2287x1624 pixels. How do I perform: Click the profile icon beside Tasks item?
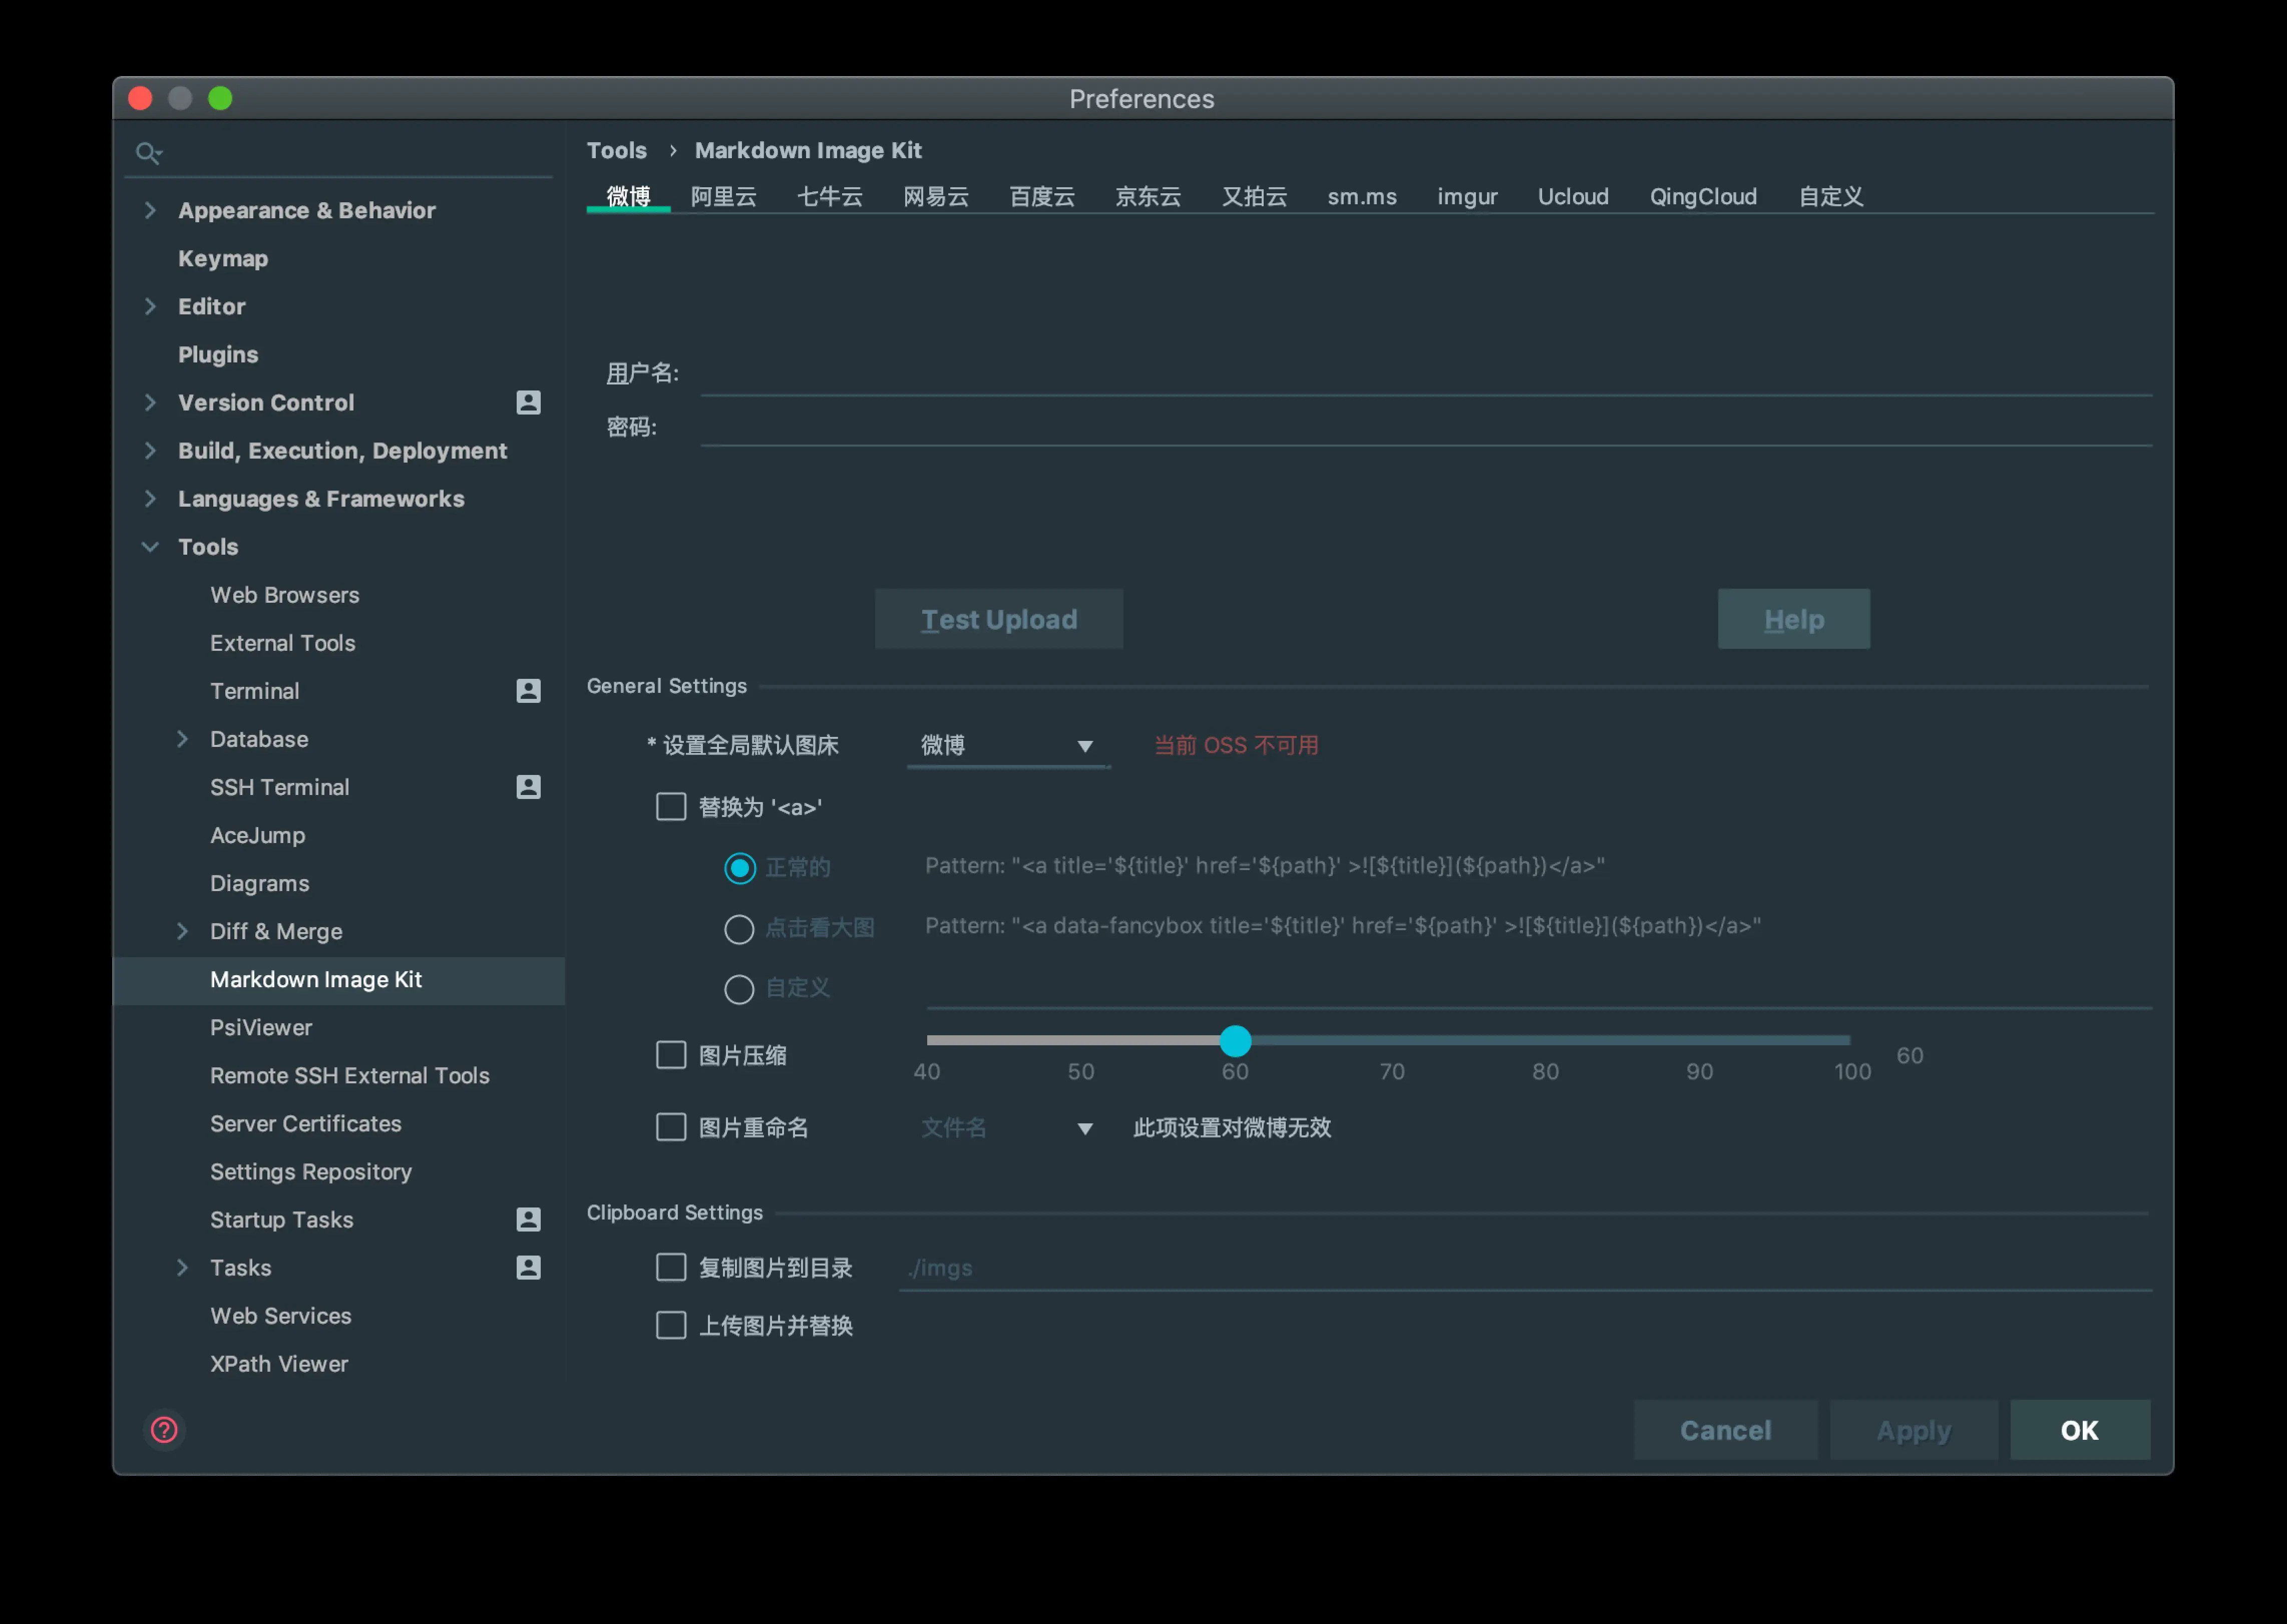tap(528, 1267)
